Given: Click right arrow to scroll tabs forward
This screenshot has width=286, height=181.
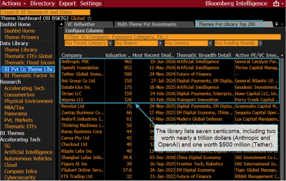Looking at the screenshot, I should point(283,24).
